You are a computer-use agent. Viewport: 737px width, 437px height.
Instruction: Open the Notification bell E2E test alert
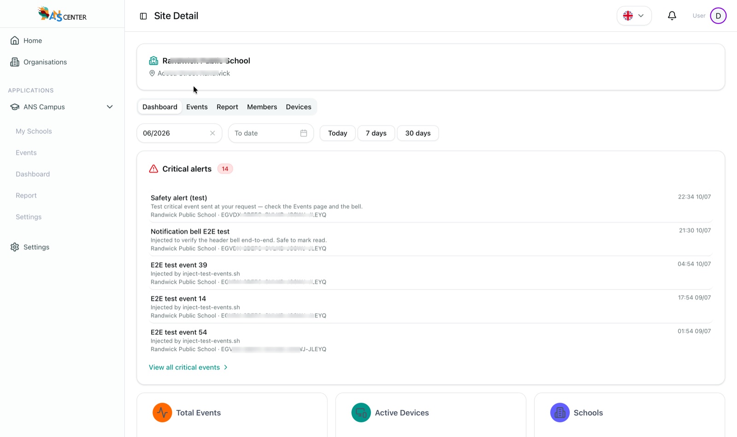[431, 239]
